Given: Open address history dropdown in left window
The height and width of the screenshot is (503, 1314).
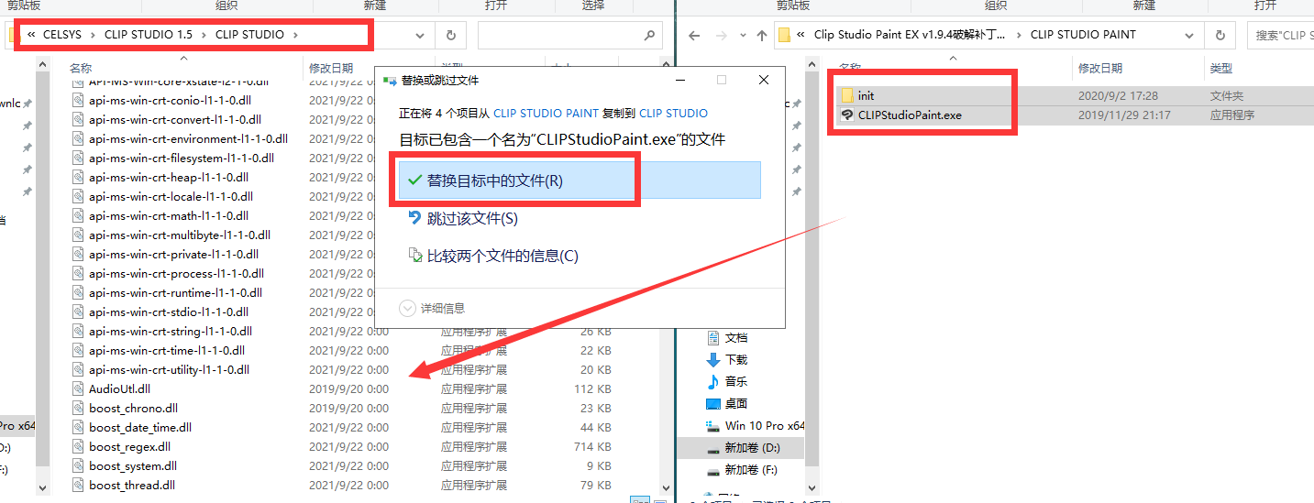Looking at the screenshot, I should coord(421,35).
